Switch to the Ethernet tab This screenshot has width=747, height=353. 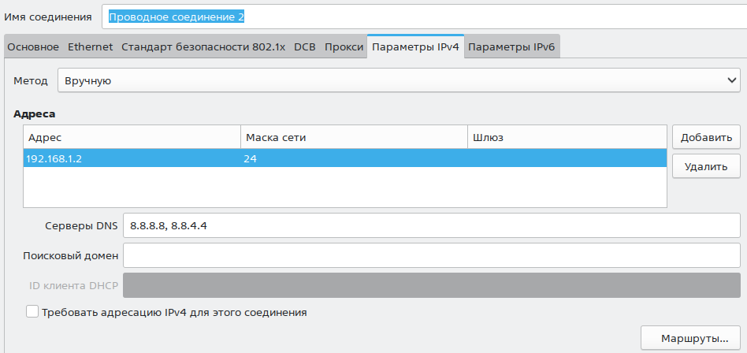90,47
